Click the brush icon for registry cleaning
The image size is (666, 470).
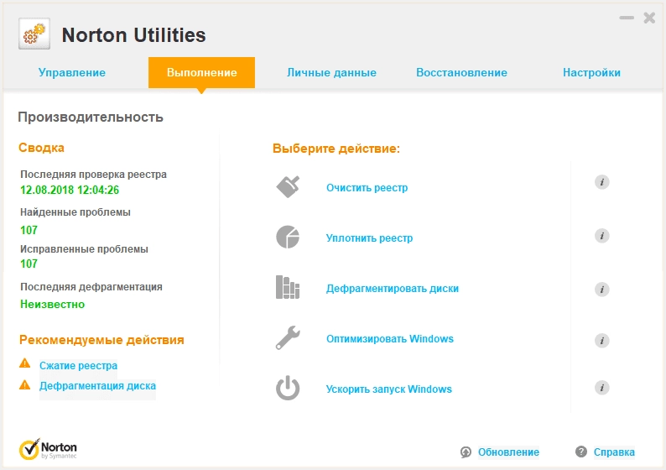point(288,186)
